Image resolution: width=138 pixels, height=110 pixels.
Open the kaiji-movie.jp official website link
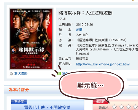[103, 64]
